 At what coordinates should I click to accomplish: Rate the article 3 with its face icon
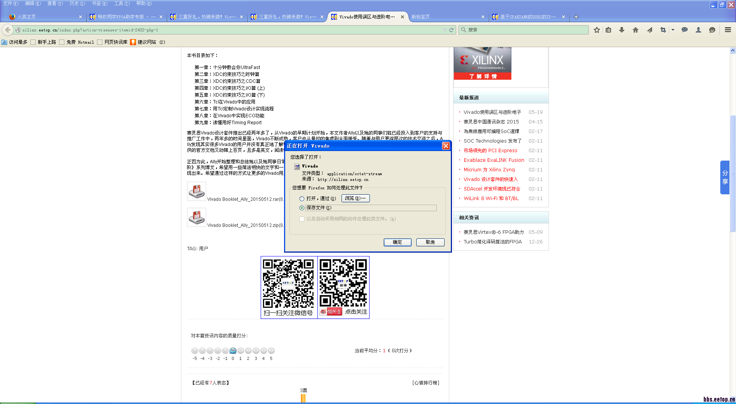click(x=256, y=351)
